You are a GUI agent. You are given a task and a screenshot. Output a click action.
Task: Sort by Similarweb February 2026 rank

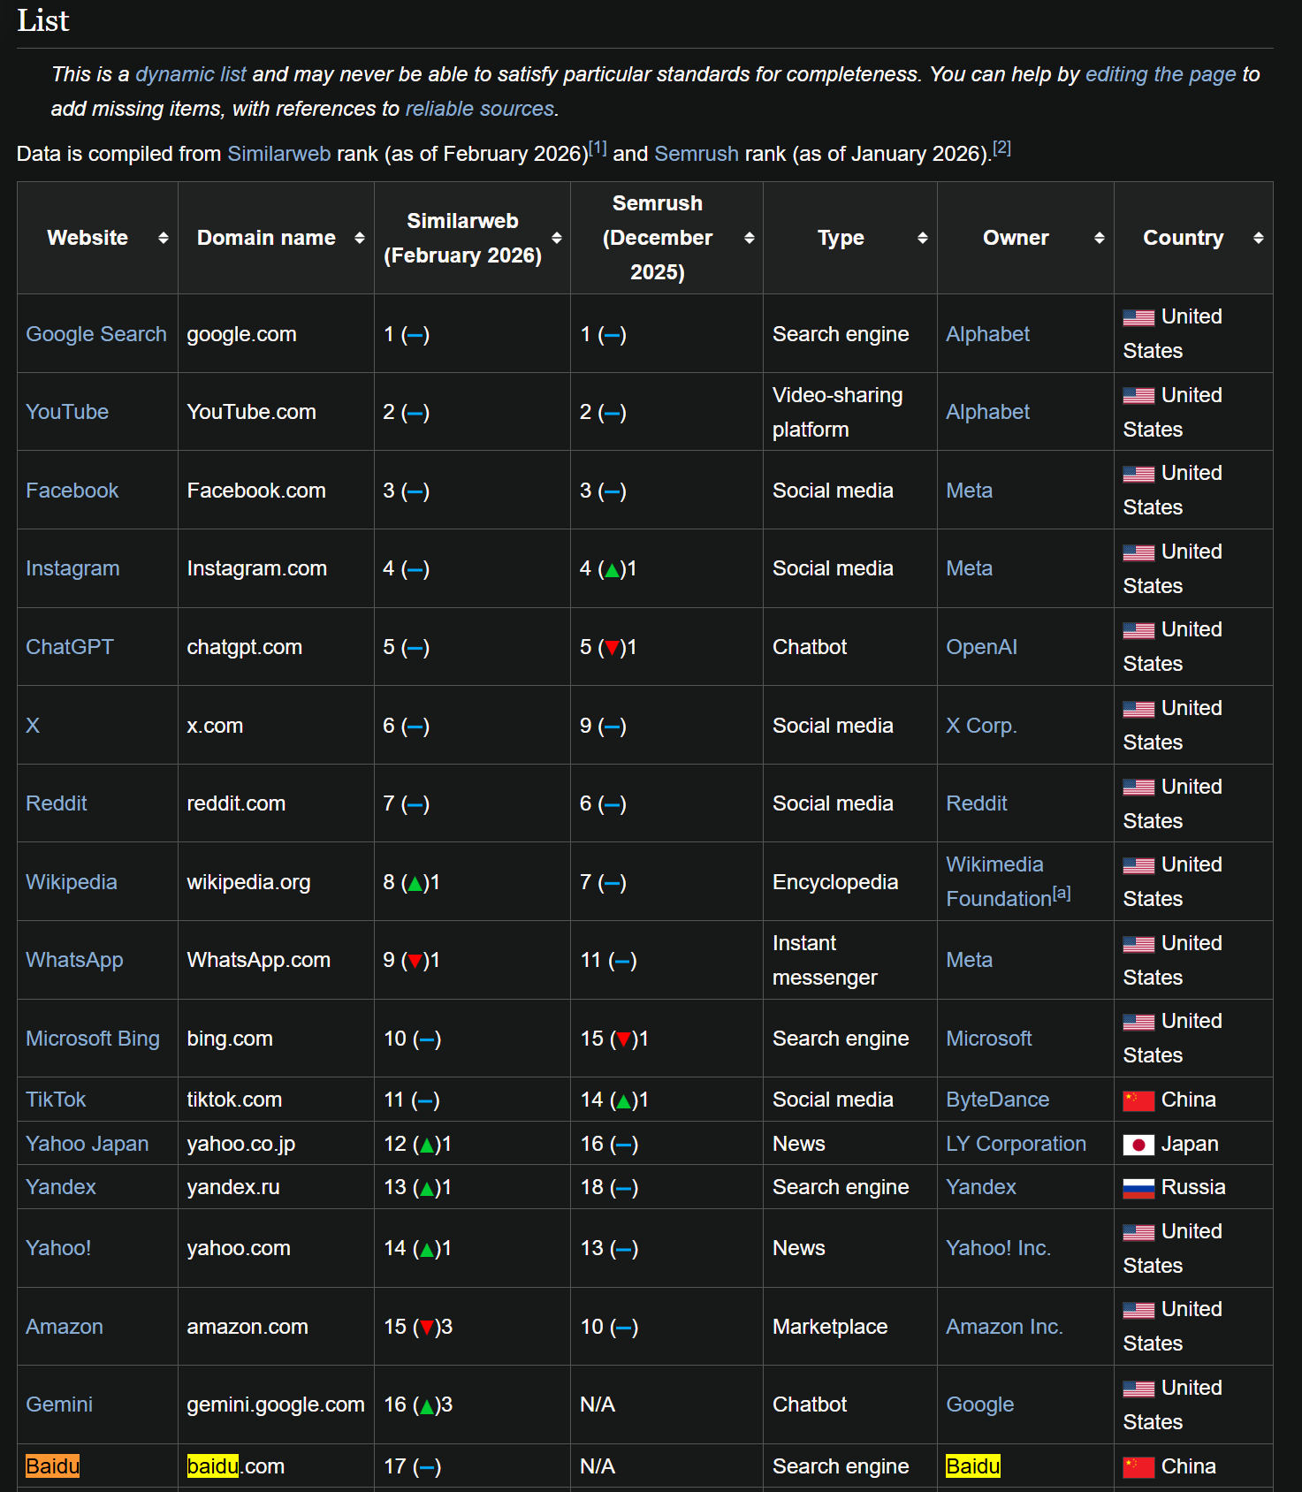tap(557, 238)
